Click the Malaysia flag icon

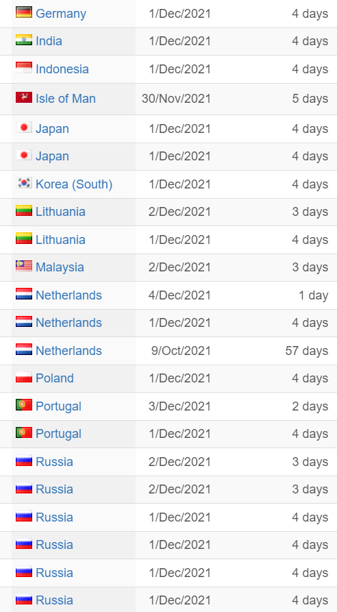(24, 266)
